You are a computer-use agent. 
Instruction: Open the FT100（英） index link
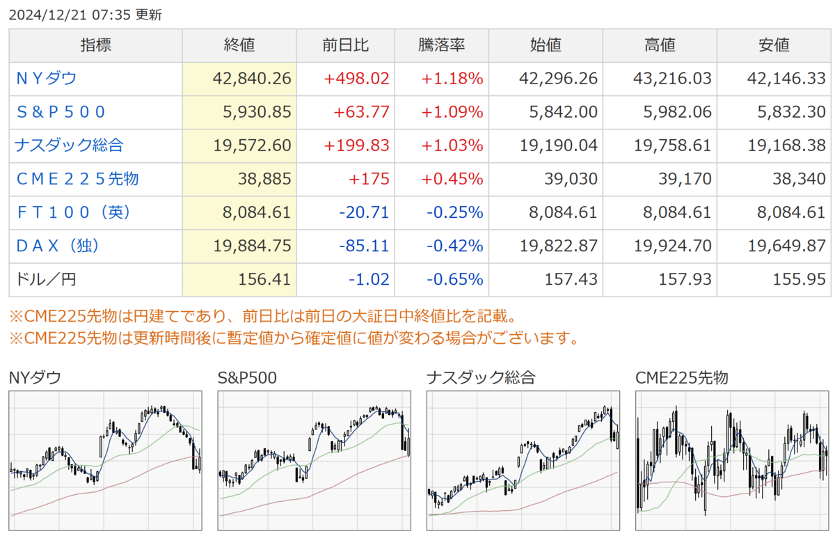click(x=74, y=212)
